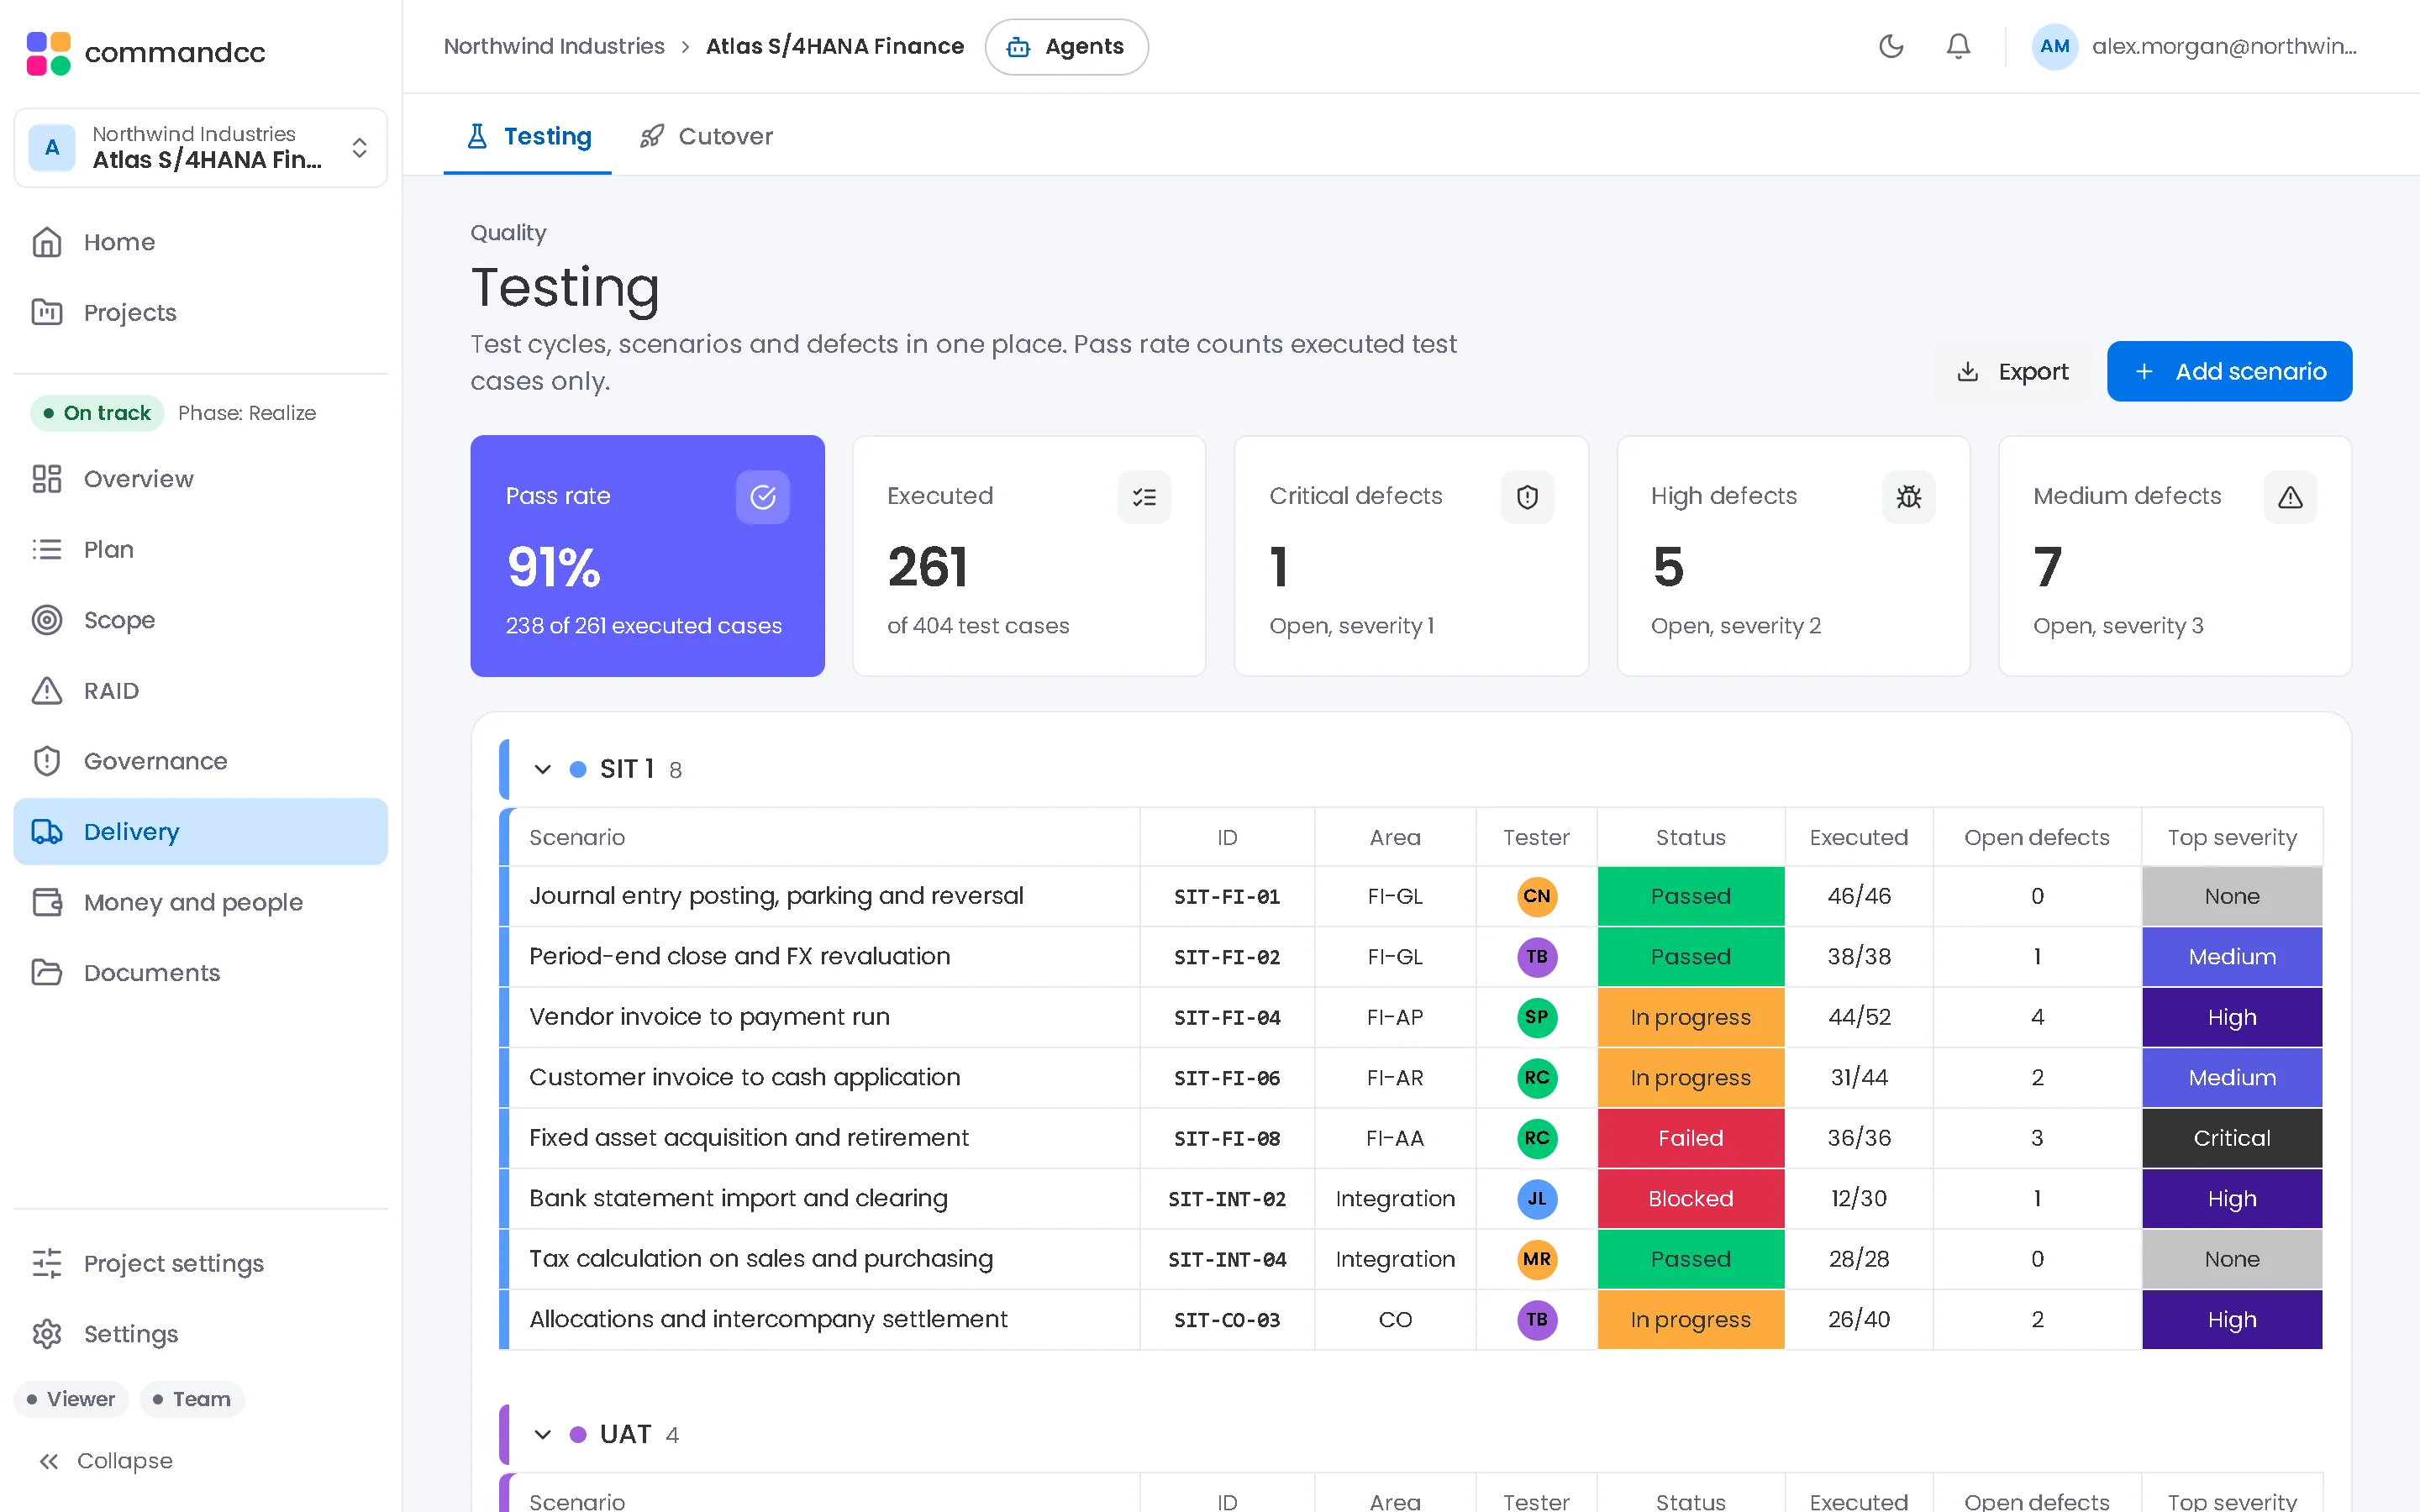Click the Executed checklist icon

coord(1144,497)
